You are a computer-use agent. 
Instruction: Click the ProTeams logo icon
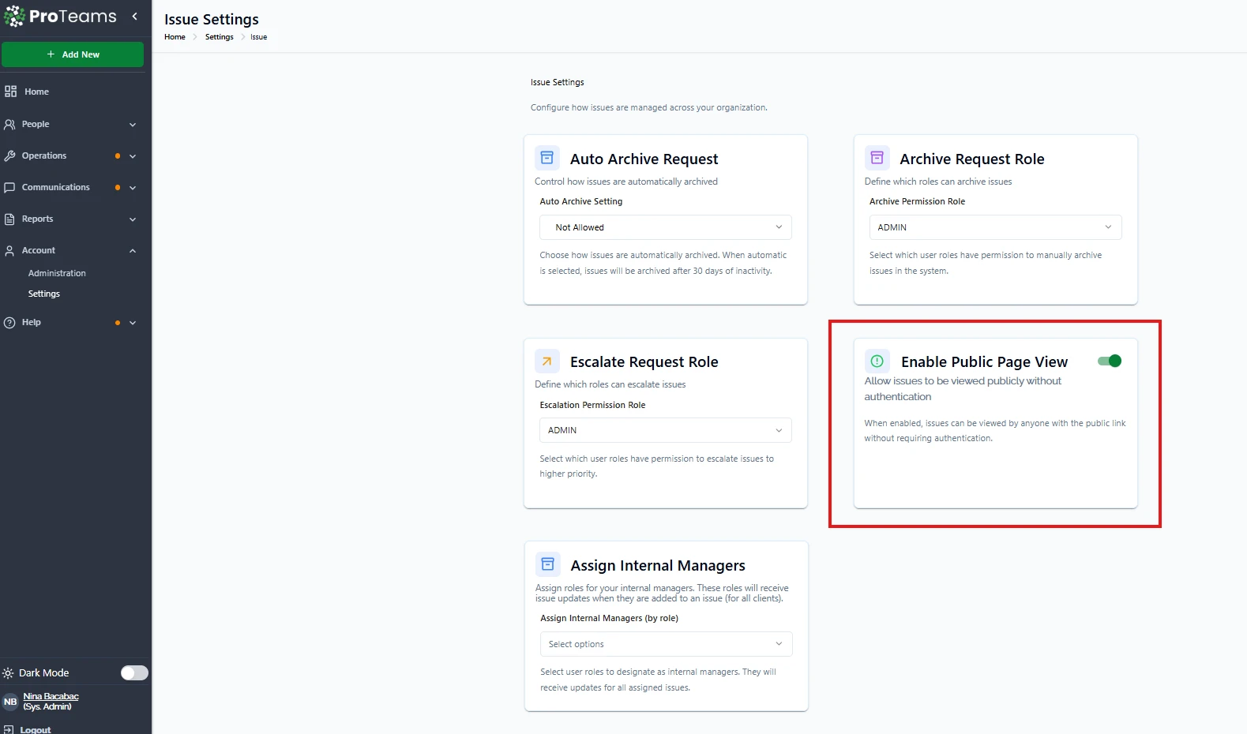click(14, 16)
